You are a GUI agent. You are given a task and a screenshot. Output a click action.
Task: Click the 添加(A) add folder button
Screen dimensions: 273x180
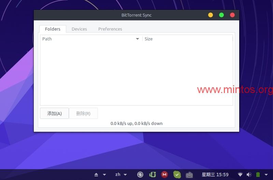pos(54,113)
